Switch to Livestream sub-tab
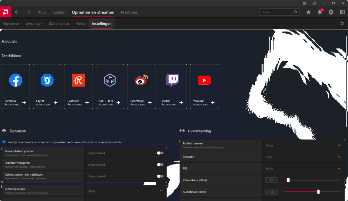348x201 pixels. coord(34,23)
